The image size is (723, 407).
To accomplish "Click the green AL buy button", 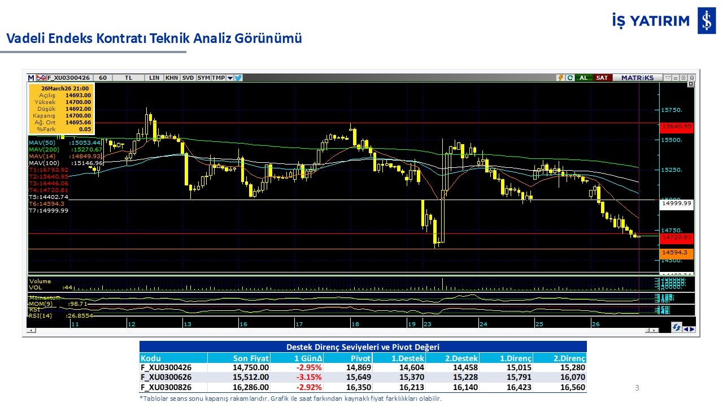I will (x=583, y=78).
